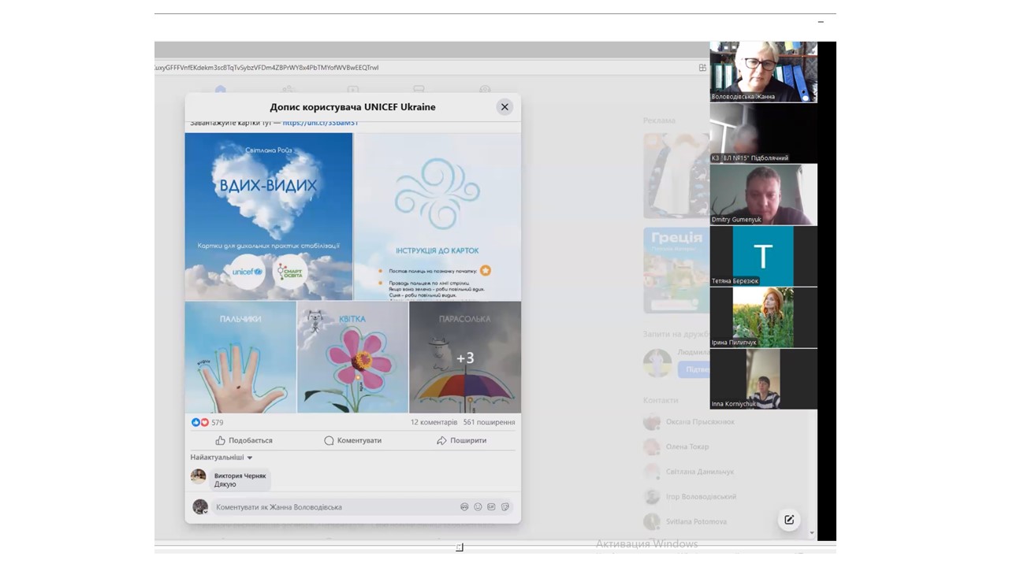
Task: Open the 12 коментарів link
Action: (x=434, y=422)
